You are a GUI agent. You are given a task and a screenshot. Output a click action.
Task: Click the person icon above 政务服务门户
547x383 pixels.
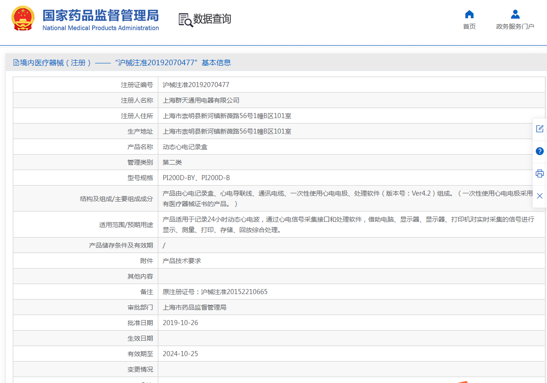pyautogui.click(x=515, y=13)
